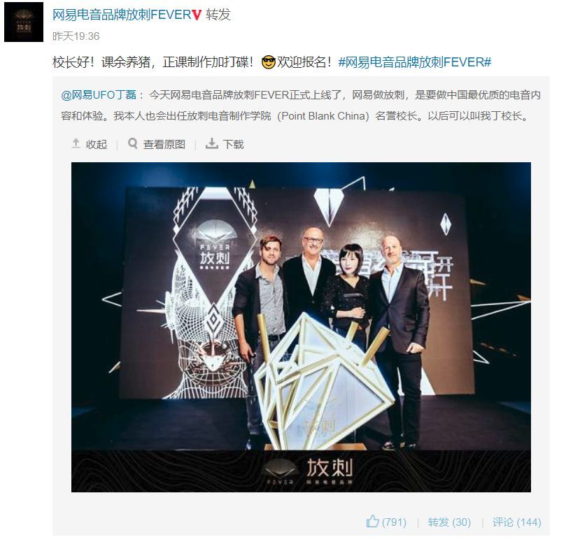Open the #网易电音品牌放刺FEVER# hashtag
566x542 pixels.
tap(415, 62)
